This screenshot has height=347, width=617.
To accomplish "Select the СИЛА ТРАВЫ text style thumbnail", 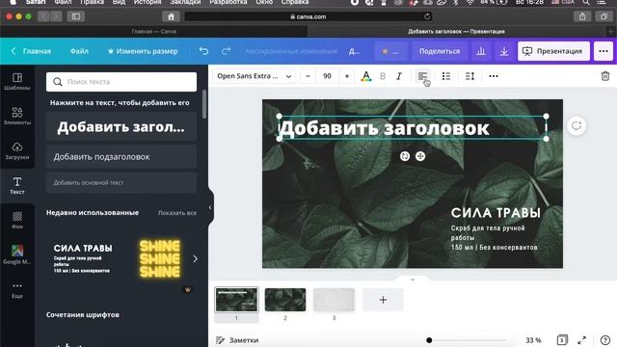I will pos(83,258).
